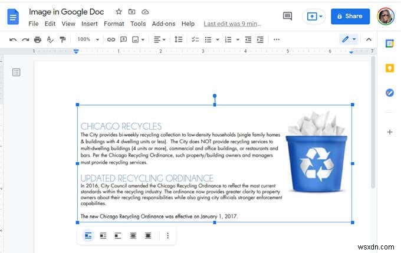Click the Add comment icon
Image resolution: width=401 pixels, height=253 pixels.
[x=123, y=40]
